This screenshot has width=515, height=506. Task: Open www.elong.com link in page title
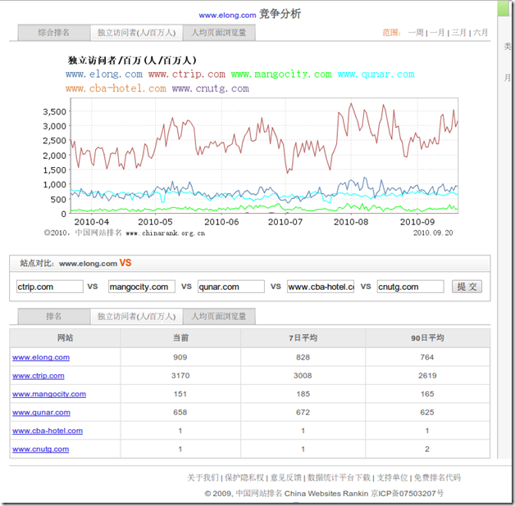coord(227,15)
